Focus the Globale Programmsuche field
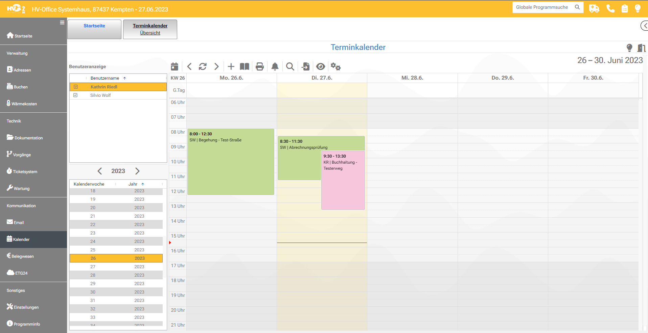 coord(543,7)
